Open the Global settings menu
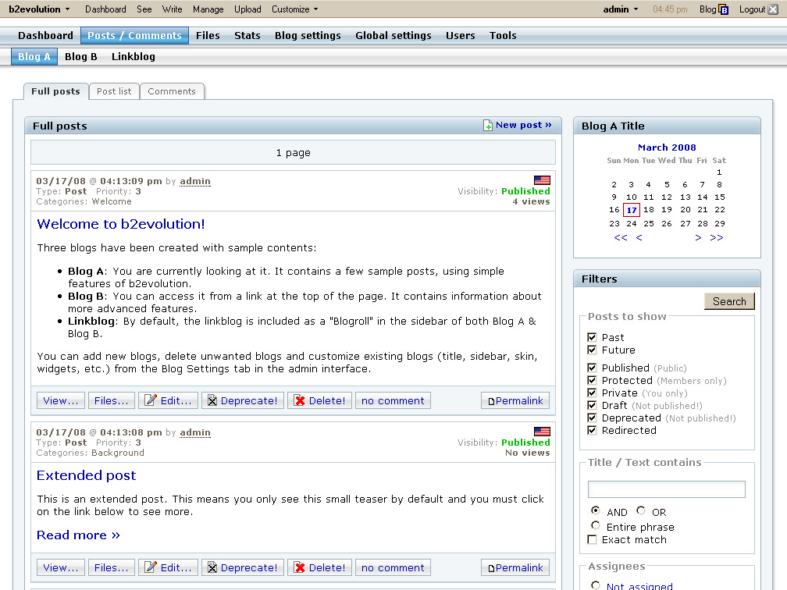Screen dimensions: 787x590 tap(393, 36)
